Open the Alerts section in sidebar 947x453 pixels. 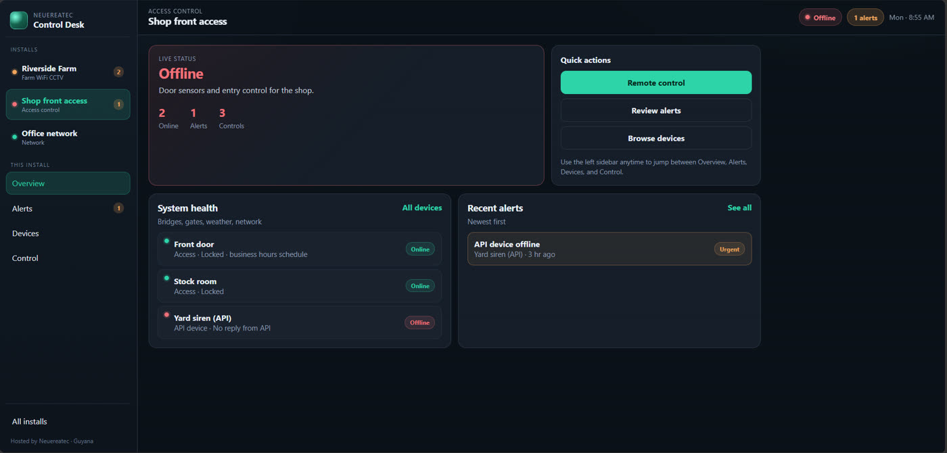[x=68, y=208]
